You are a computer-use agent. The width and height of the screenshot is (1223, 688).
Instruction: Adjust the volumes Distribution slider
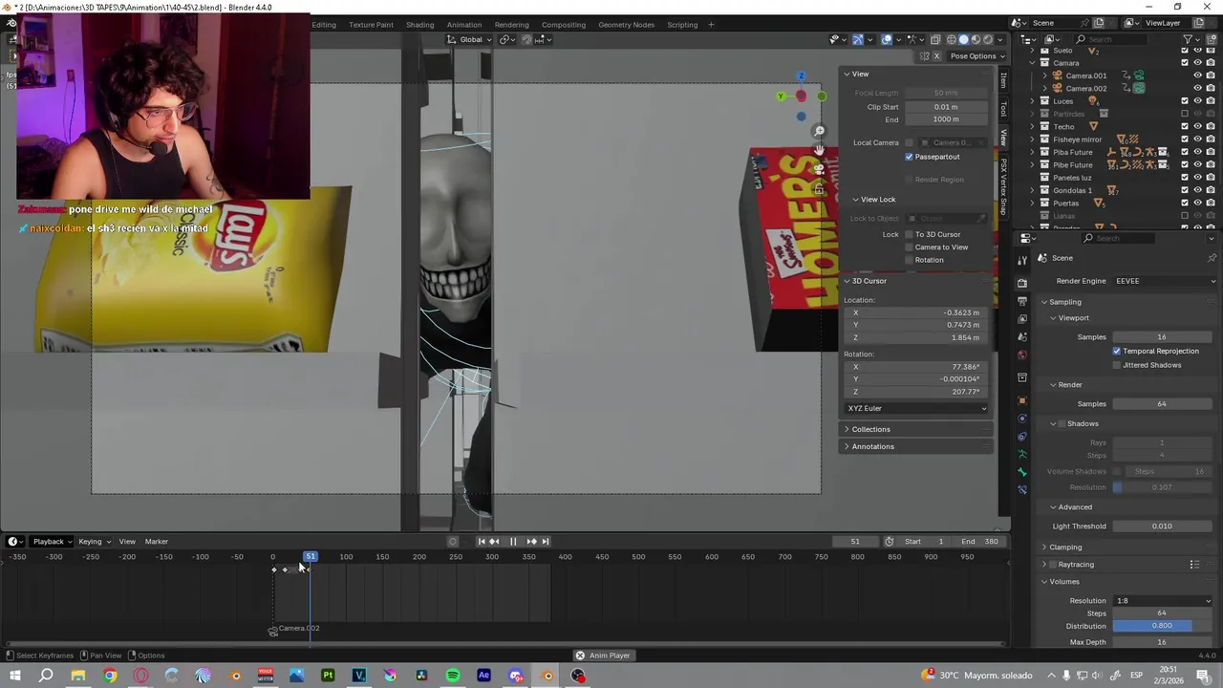(x=1162, y=626)
